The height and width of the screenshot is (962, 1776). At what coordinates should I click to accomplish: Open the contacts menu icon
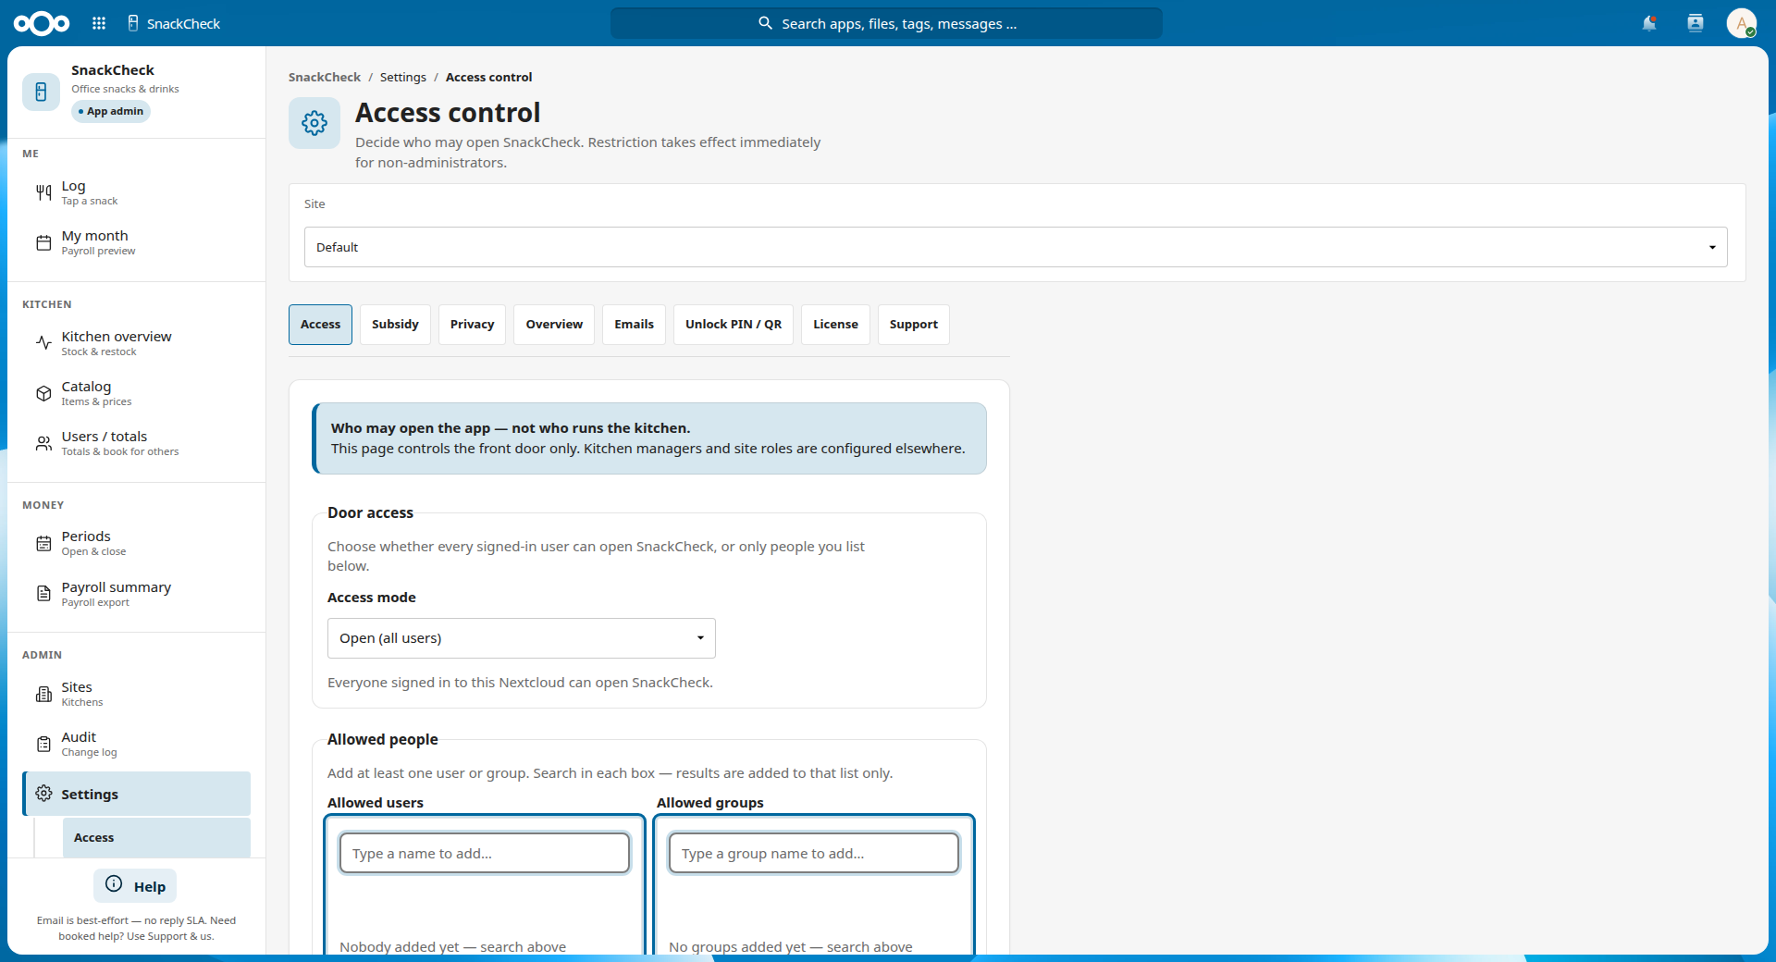click(x=1696, y=23)
